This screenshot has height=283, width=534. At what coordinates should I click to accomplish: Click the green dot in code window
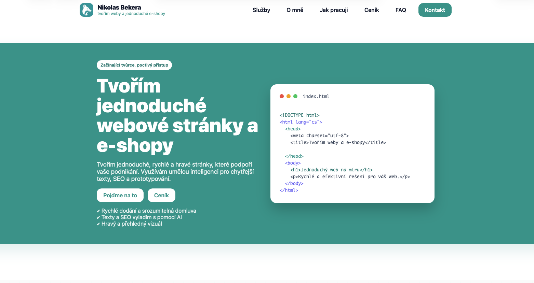click(x=295, y=96)
